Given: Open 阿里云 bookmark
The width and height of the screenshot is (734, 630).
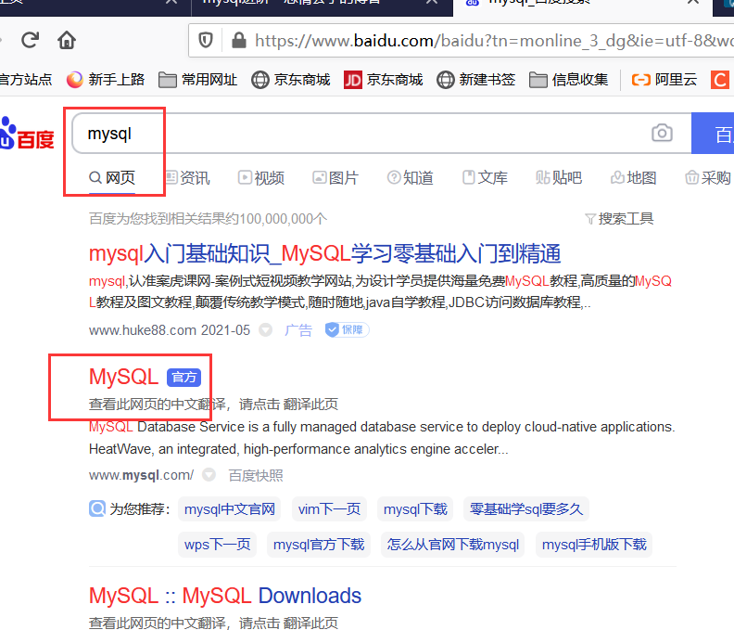Looking at the screenshot, I should click(x=664, y=80).
